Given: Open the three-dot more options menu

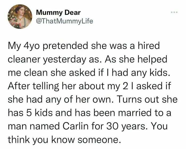Looking at the screenshot, I should coord(174,12).
